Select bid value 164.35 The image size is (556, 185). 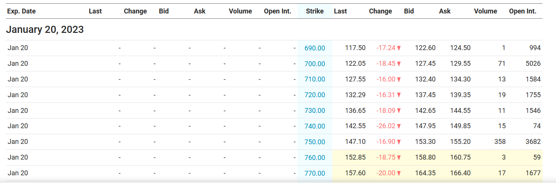click(x=425, y=173)
